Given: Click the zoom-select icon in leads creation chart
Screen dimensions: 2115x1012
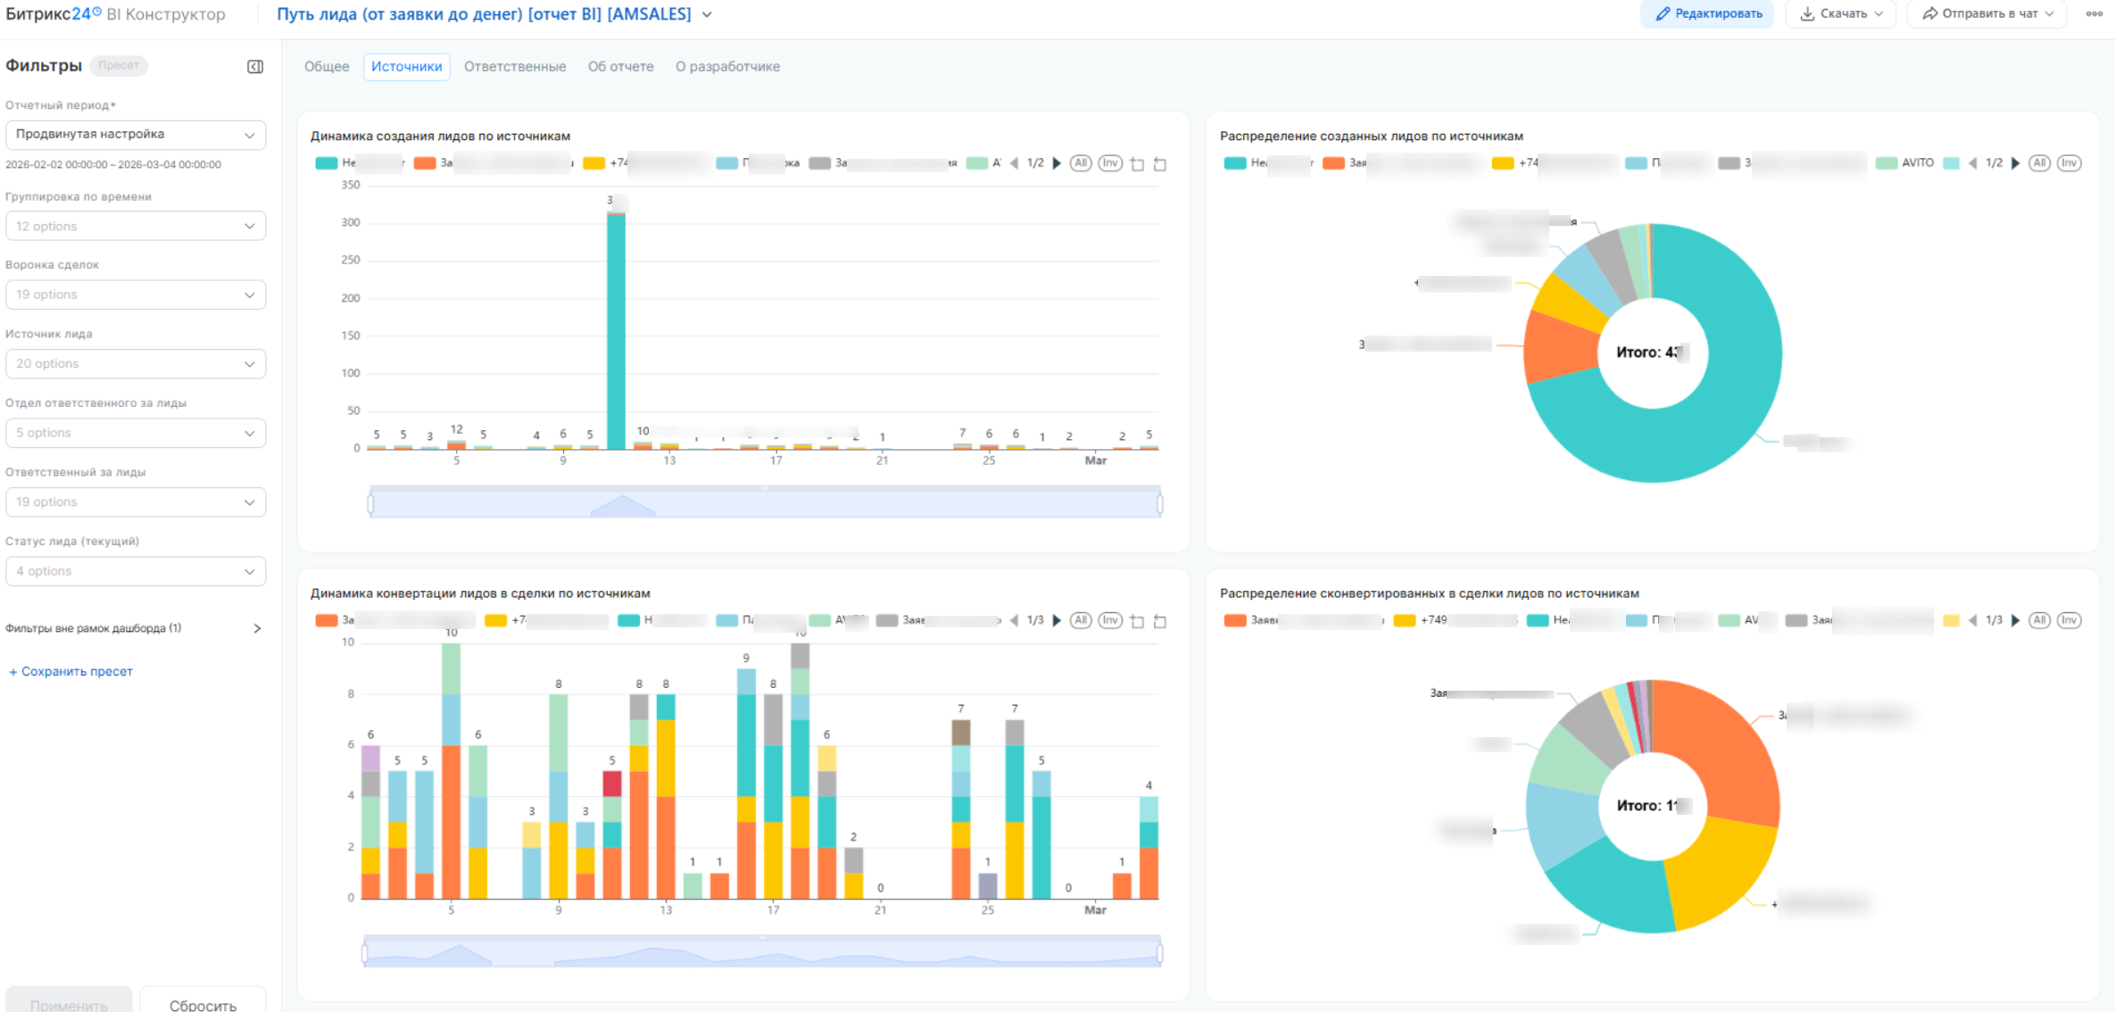Looking at the screenshot, I should pos(1137,164).
